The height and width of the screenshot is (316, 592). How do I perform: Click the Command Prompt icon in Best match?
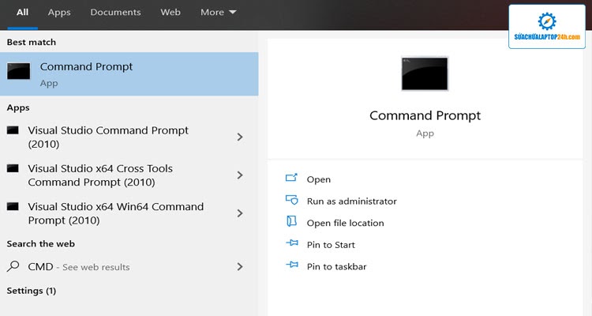pyautogui.click(x=18, y=71)
